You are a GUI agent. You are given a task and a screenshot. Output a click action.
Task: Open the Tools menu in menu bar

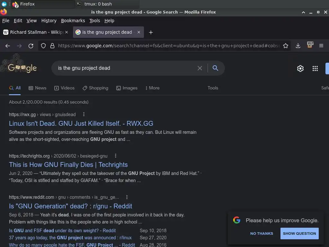point(95,21)
